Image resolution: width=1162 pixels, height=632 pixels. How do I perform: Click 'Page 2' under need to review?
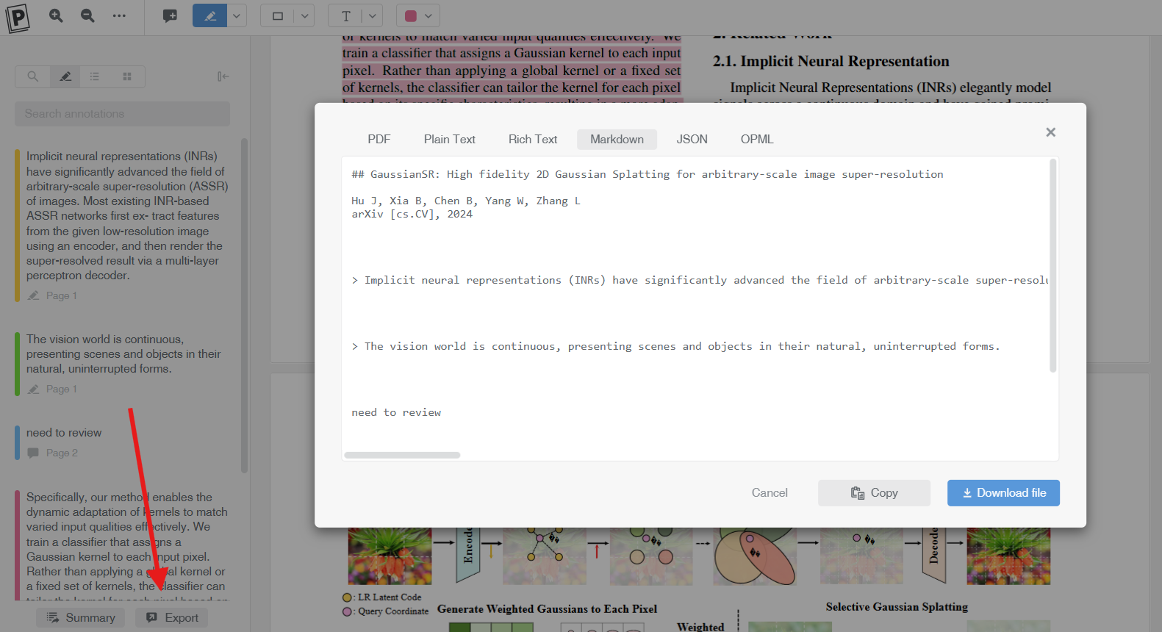click(62, 453)
